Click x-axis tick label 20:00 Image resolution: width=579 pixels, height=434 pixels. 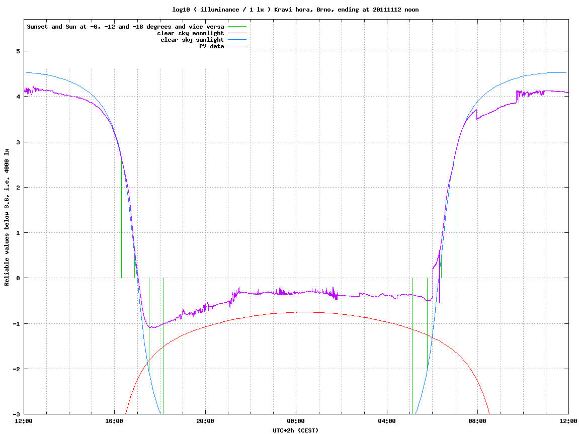[205, 421]
